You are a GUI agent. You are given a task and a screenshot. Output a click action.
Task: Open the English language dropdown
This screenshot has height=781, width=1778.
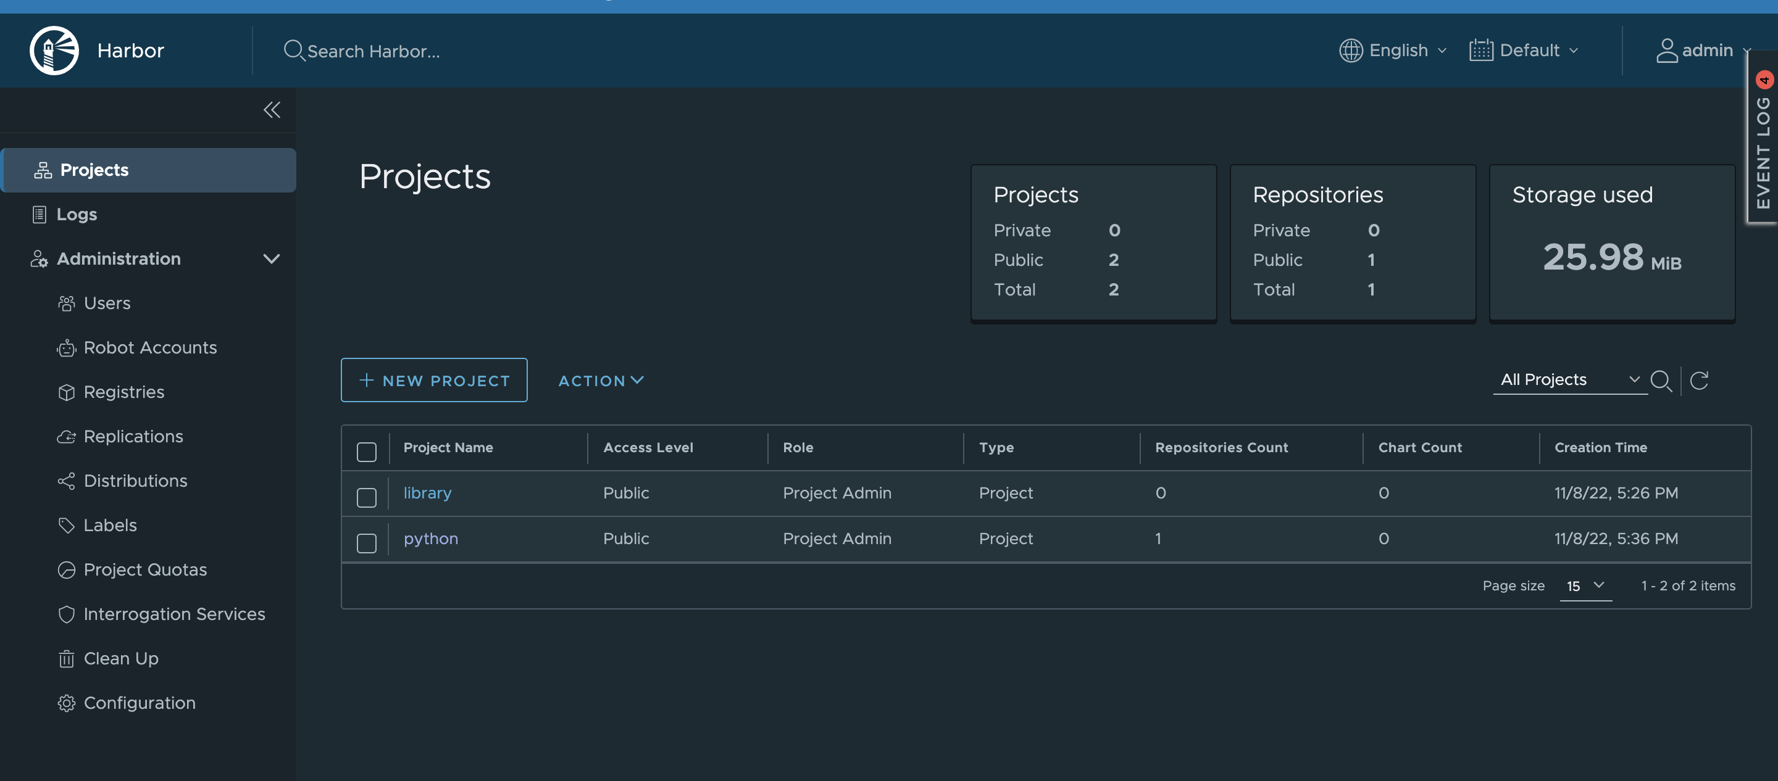pyautogui.click(x=1393, y=51)
